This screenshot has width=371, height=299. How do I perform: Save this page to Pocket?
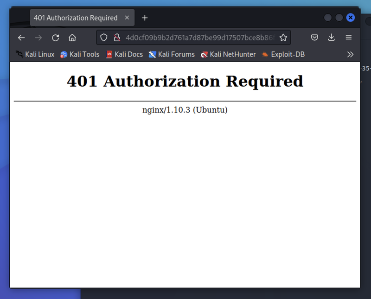pos(314,37)
